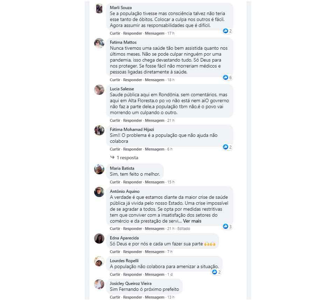Open Lucia Salesse's profile avatar
This screenshot has width=336, height=301.
(99, 90)
